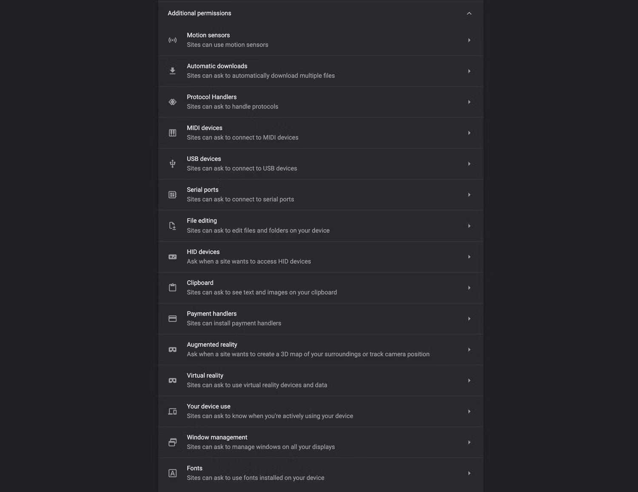Click the Payment handlers card icon

pyautogui.click(x=172, y=319)
